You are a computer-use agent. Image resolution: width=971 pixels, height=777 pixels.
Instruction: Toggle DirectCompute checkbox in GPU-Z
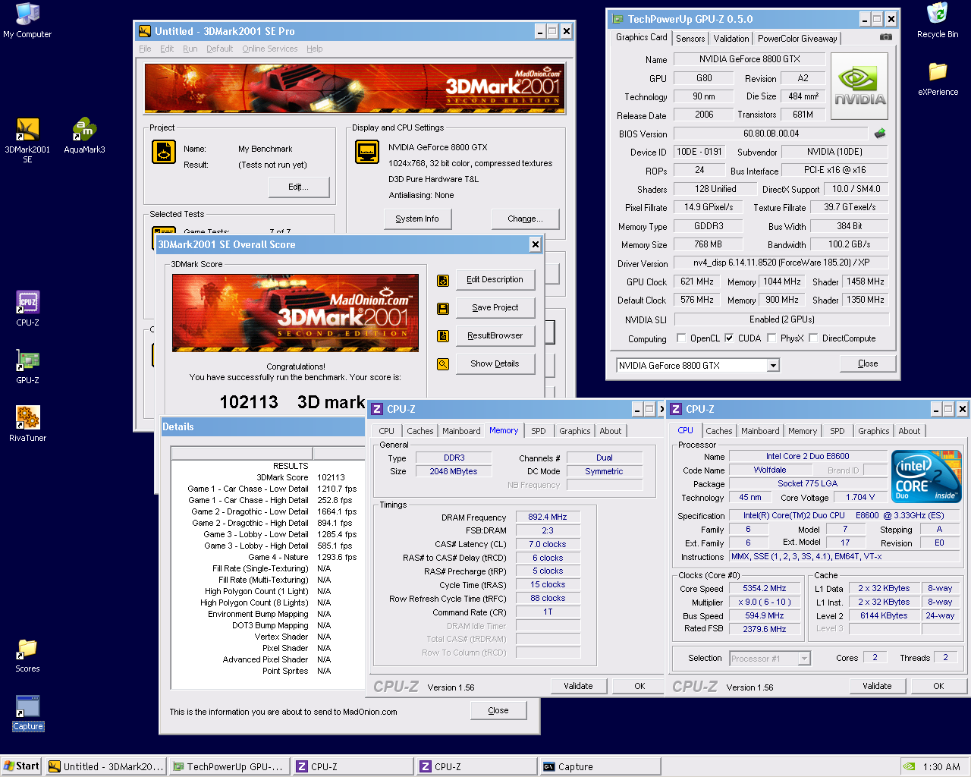tap(813, 338)
